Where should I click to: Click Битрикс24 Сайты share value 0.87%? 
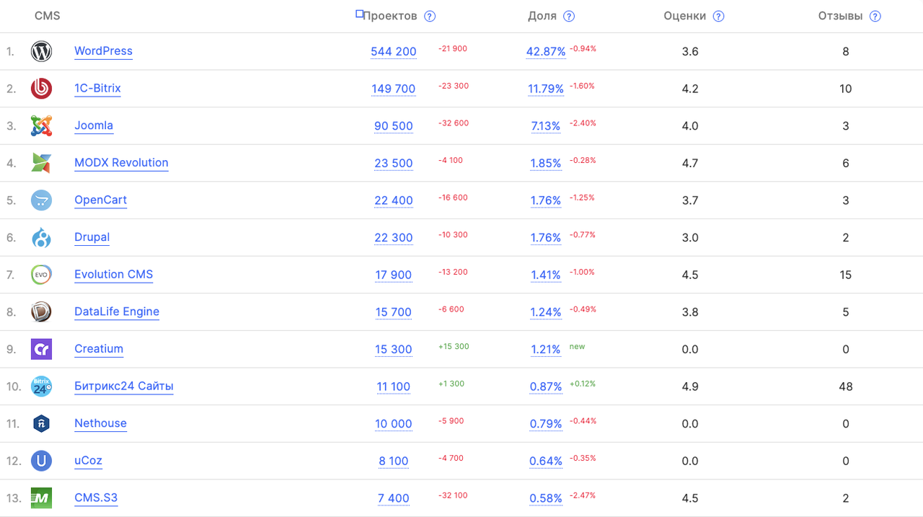point(546,386)
